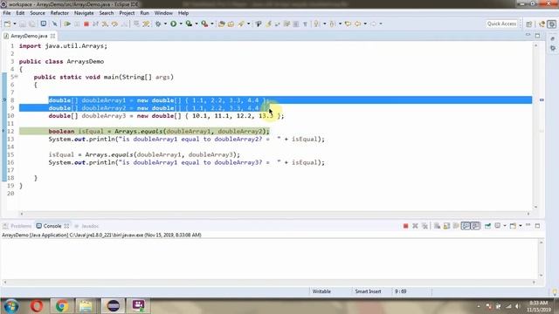
Task: Close the ArraysDemo.java editor tab
Action: pyautogui.click(x=52, y=36)
